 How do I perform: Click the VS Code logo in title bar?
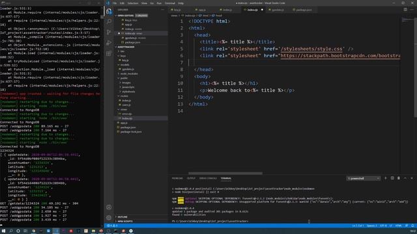point(108,3)
